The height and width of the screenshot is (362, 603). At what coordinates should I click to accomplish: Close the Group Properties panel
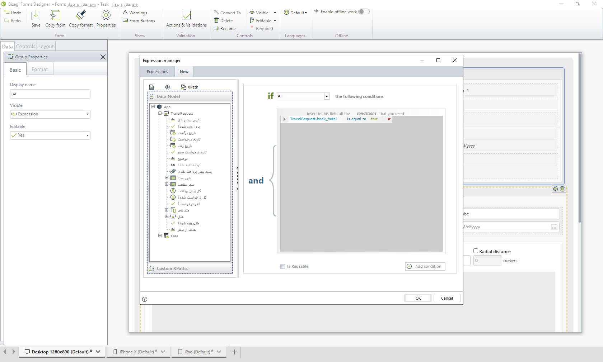(x=103, y=57)
